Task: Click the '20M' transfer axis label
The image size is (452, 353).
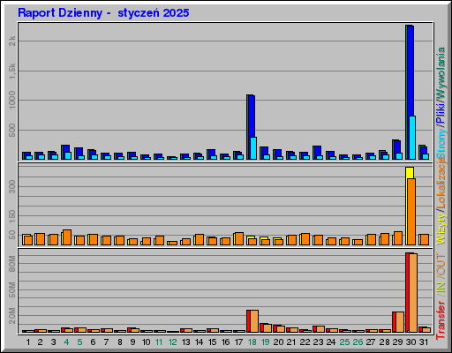Action: pos(12,315)
